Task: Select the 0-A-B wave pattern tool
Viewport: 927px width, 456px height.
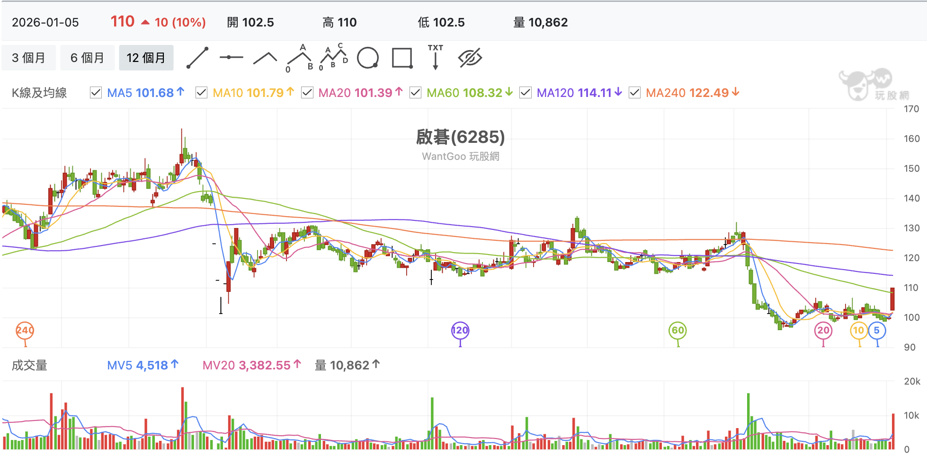Action: click(x=300, y=58)
